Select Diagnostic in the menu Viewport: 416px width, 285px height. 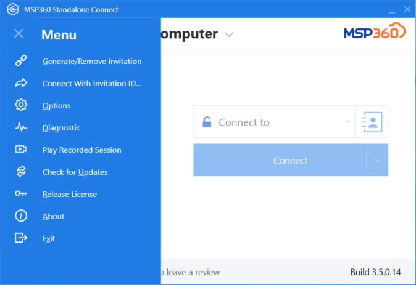tap(61, 128)
